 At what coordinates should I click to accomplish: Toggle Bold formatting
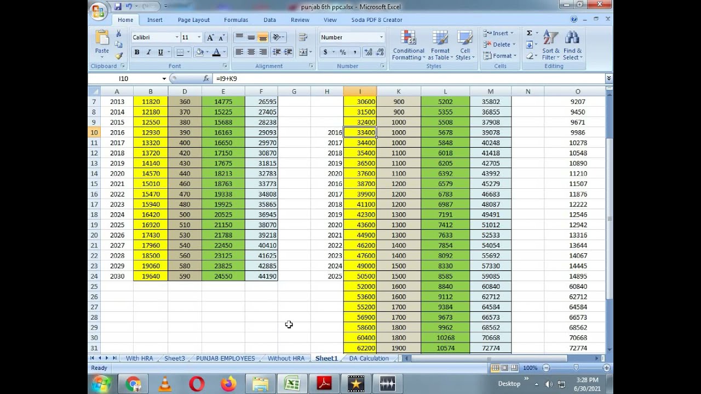[x=137, y=52]
